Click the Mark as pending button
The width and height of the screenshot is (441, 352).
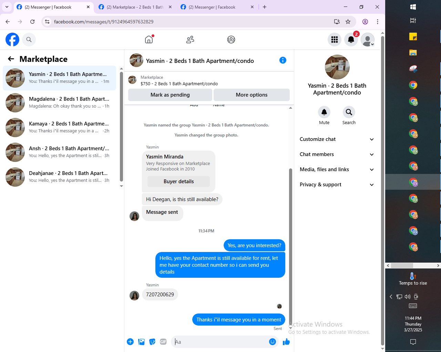tap(170, 95)
